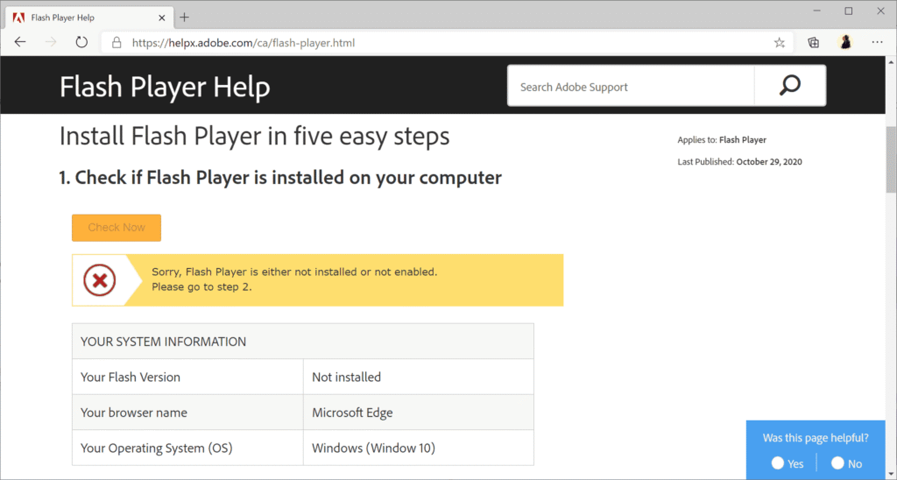Viewport: 897px width, 480px height.
Task: Click the red X error icon
Action: tap(100, 280)
